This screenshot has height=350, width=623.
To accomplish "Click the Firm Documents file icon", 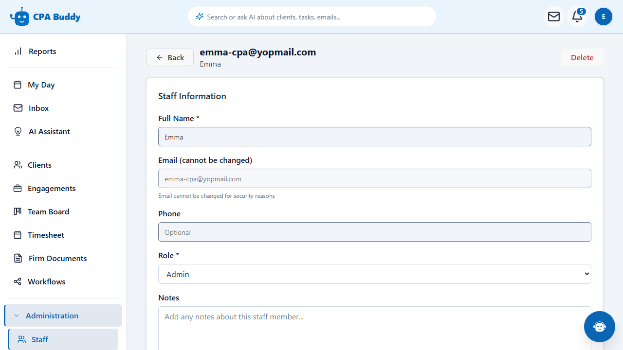I will click(x=18, y=258).
